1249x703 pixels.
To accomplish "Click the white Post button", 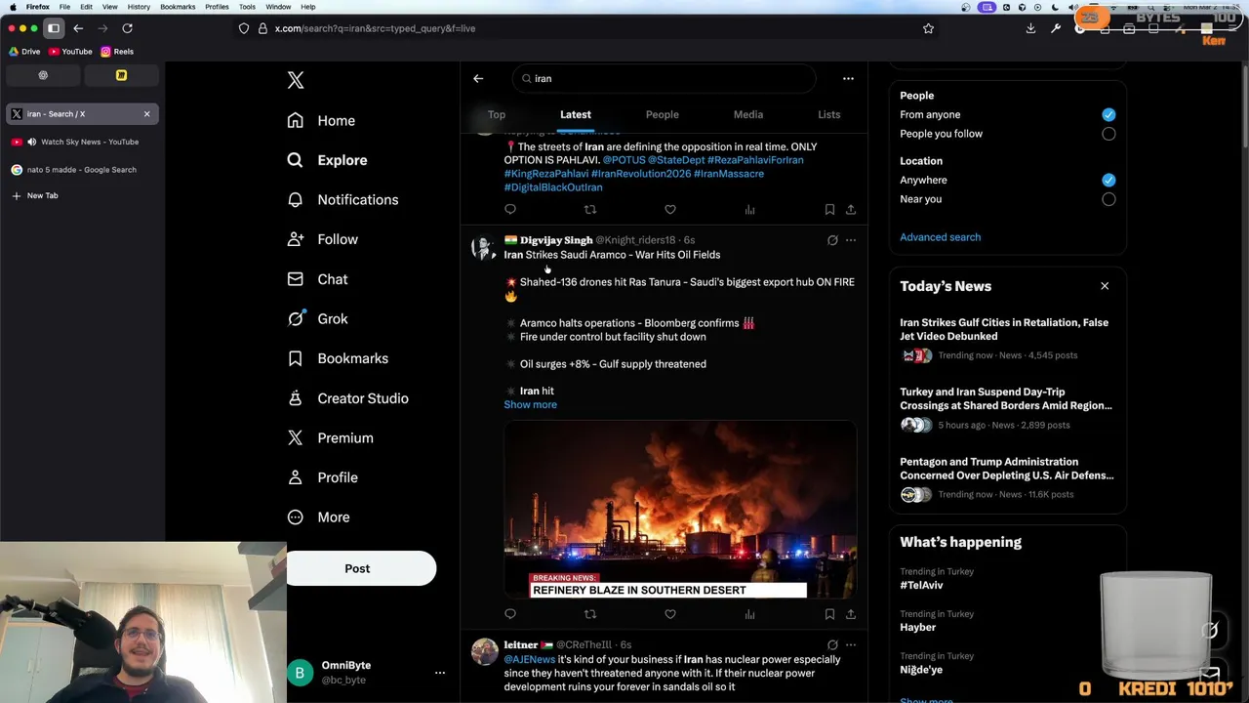I will 360,568.
